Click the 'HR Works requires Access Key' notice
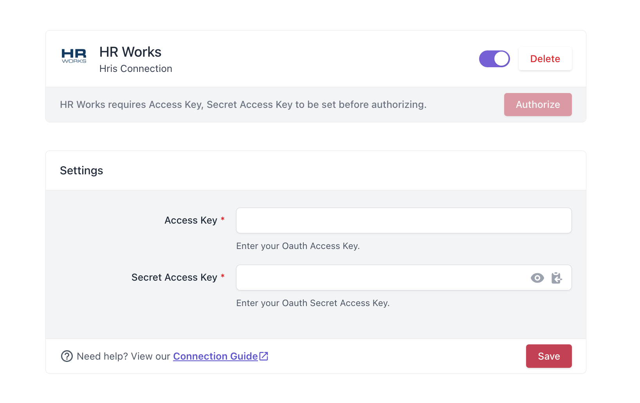The width and height of the screenshot is (640, 403). pos(243,104)
